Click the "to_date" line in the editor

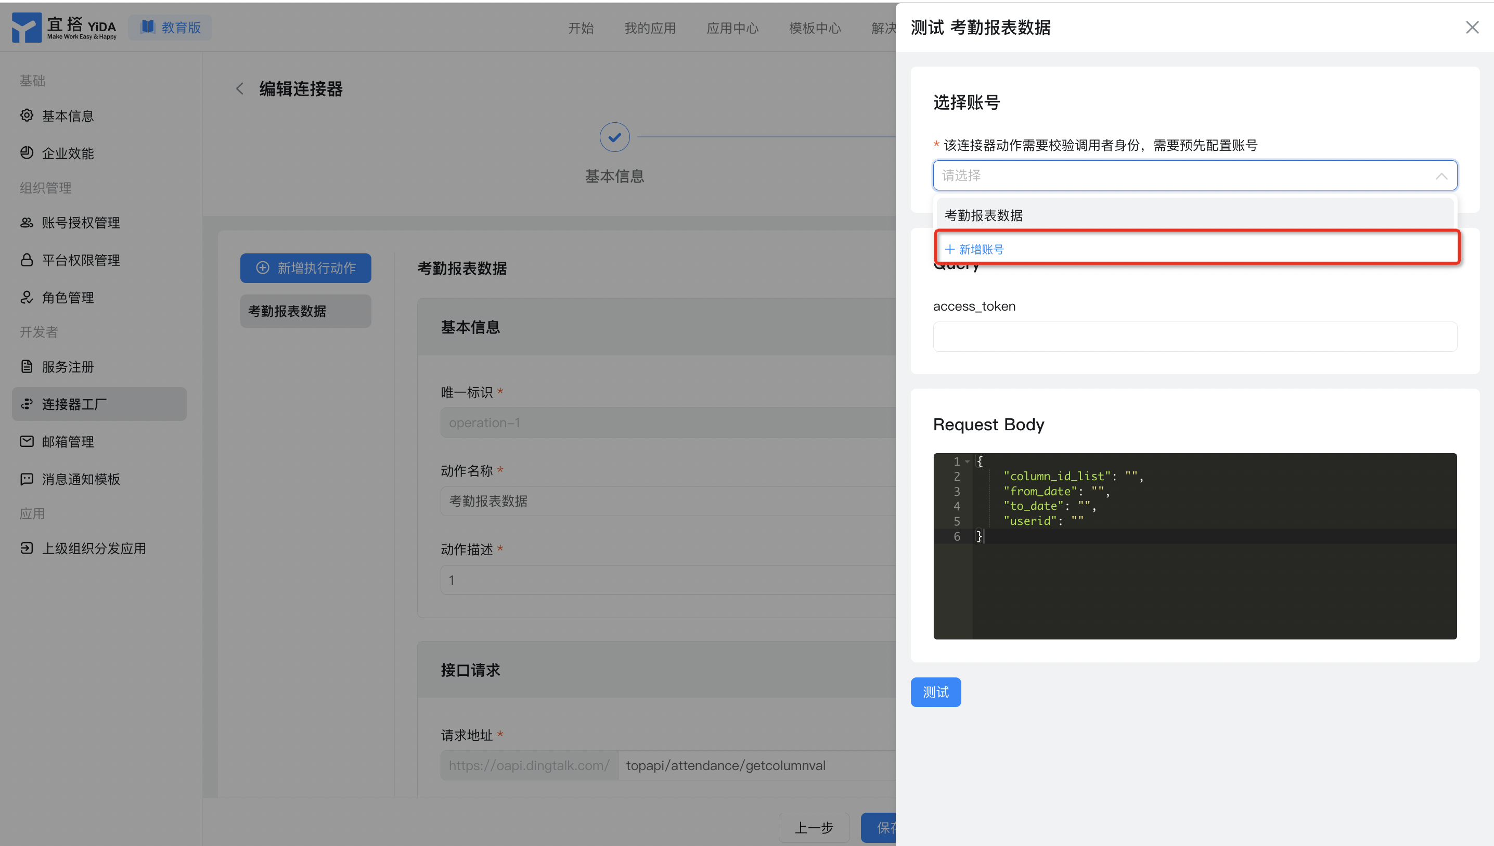point(1050,506)
